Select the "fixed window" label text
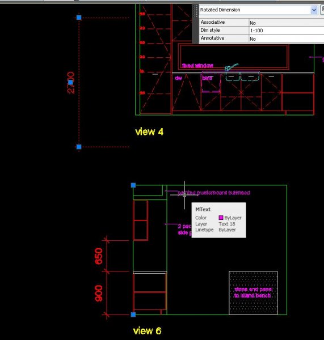Screen dimensions: 324x340 click(x=197, y=66)
